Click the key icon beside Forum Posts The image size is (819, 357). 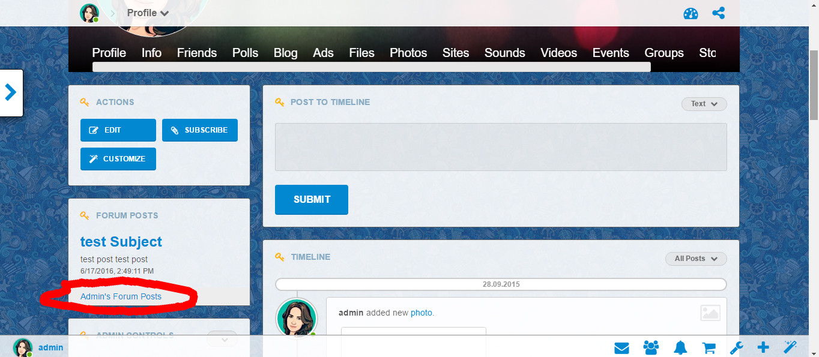(85, 215)
